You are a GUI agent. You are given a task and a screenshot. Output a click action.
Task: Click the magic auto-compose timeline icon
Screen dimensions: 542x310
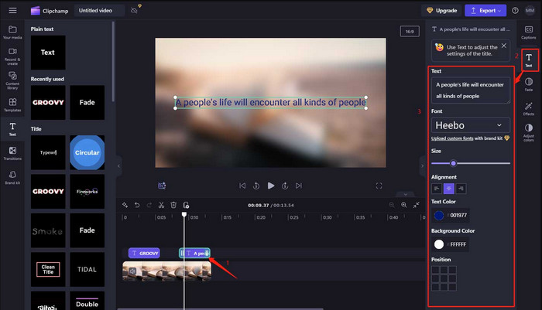click(x=125, y=205)
